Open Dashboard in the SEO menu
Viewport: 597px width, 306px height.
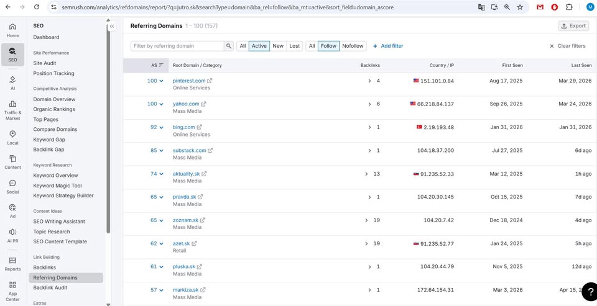point(46,37)
